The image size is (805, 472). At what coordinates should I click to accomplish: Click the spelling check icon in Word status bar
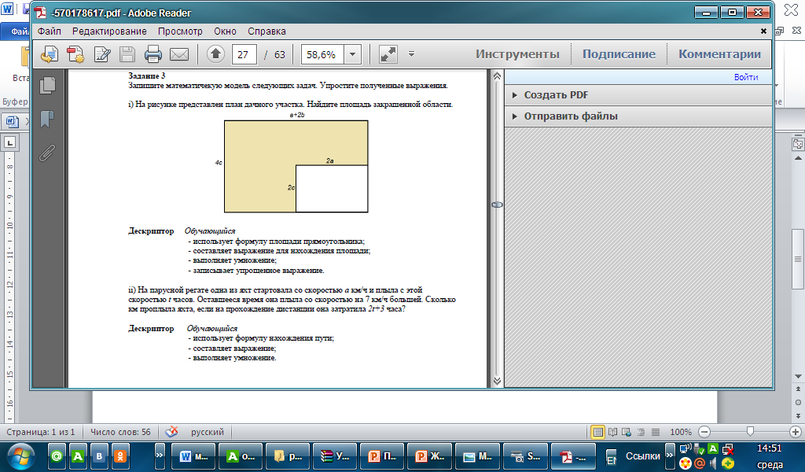[172, 431]
